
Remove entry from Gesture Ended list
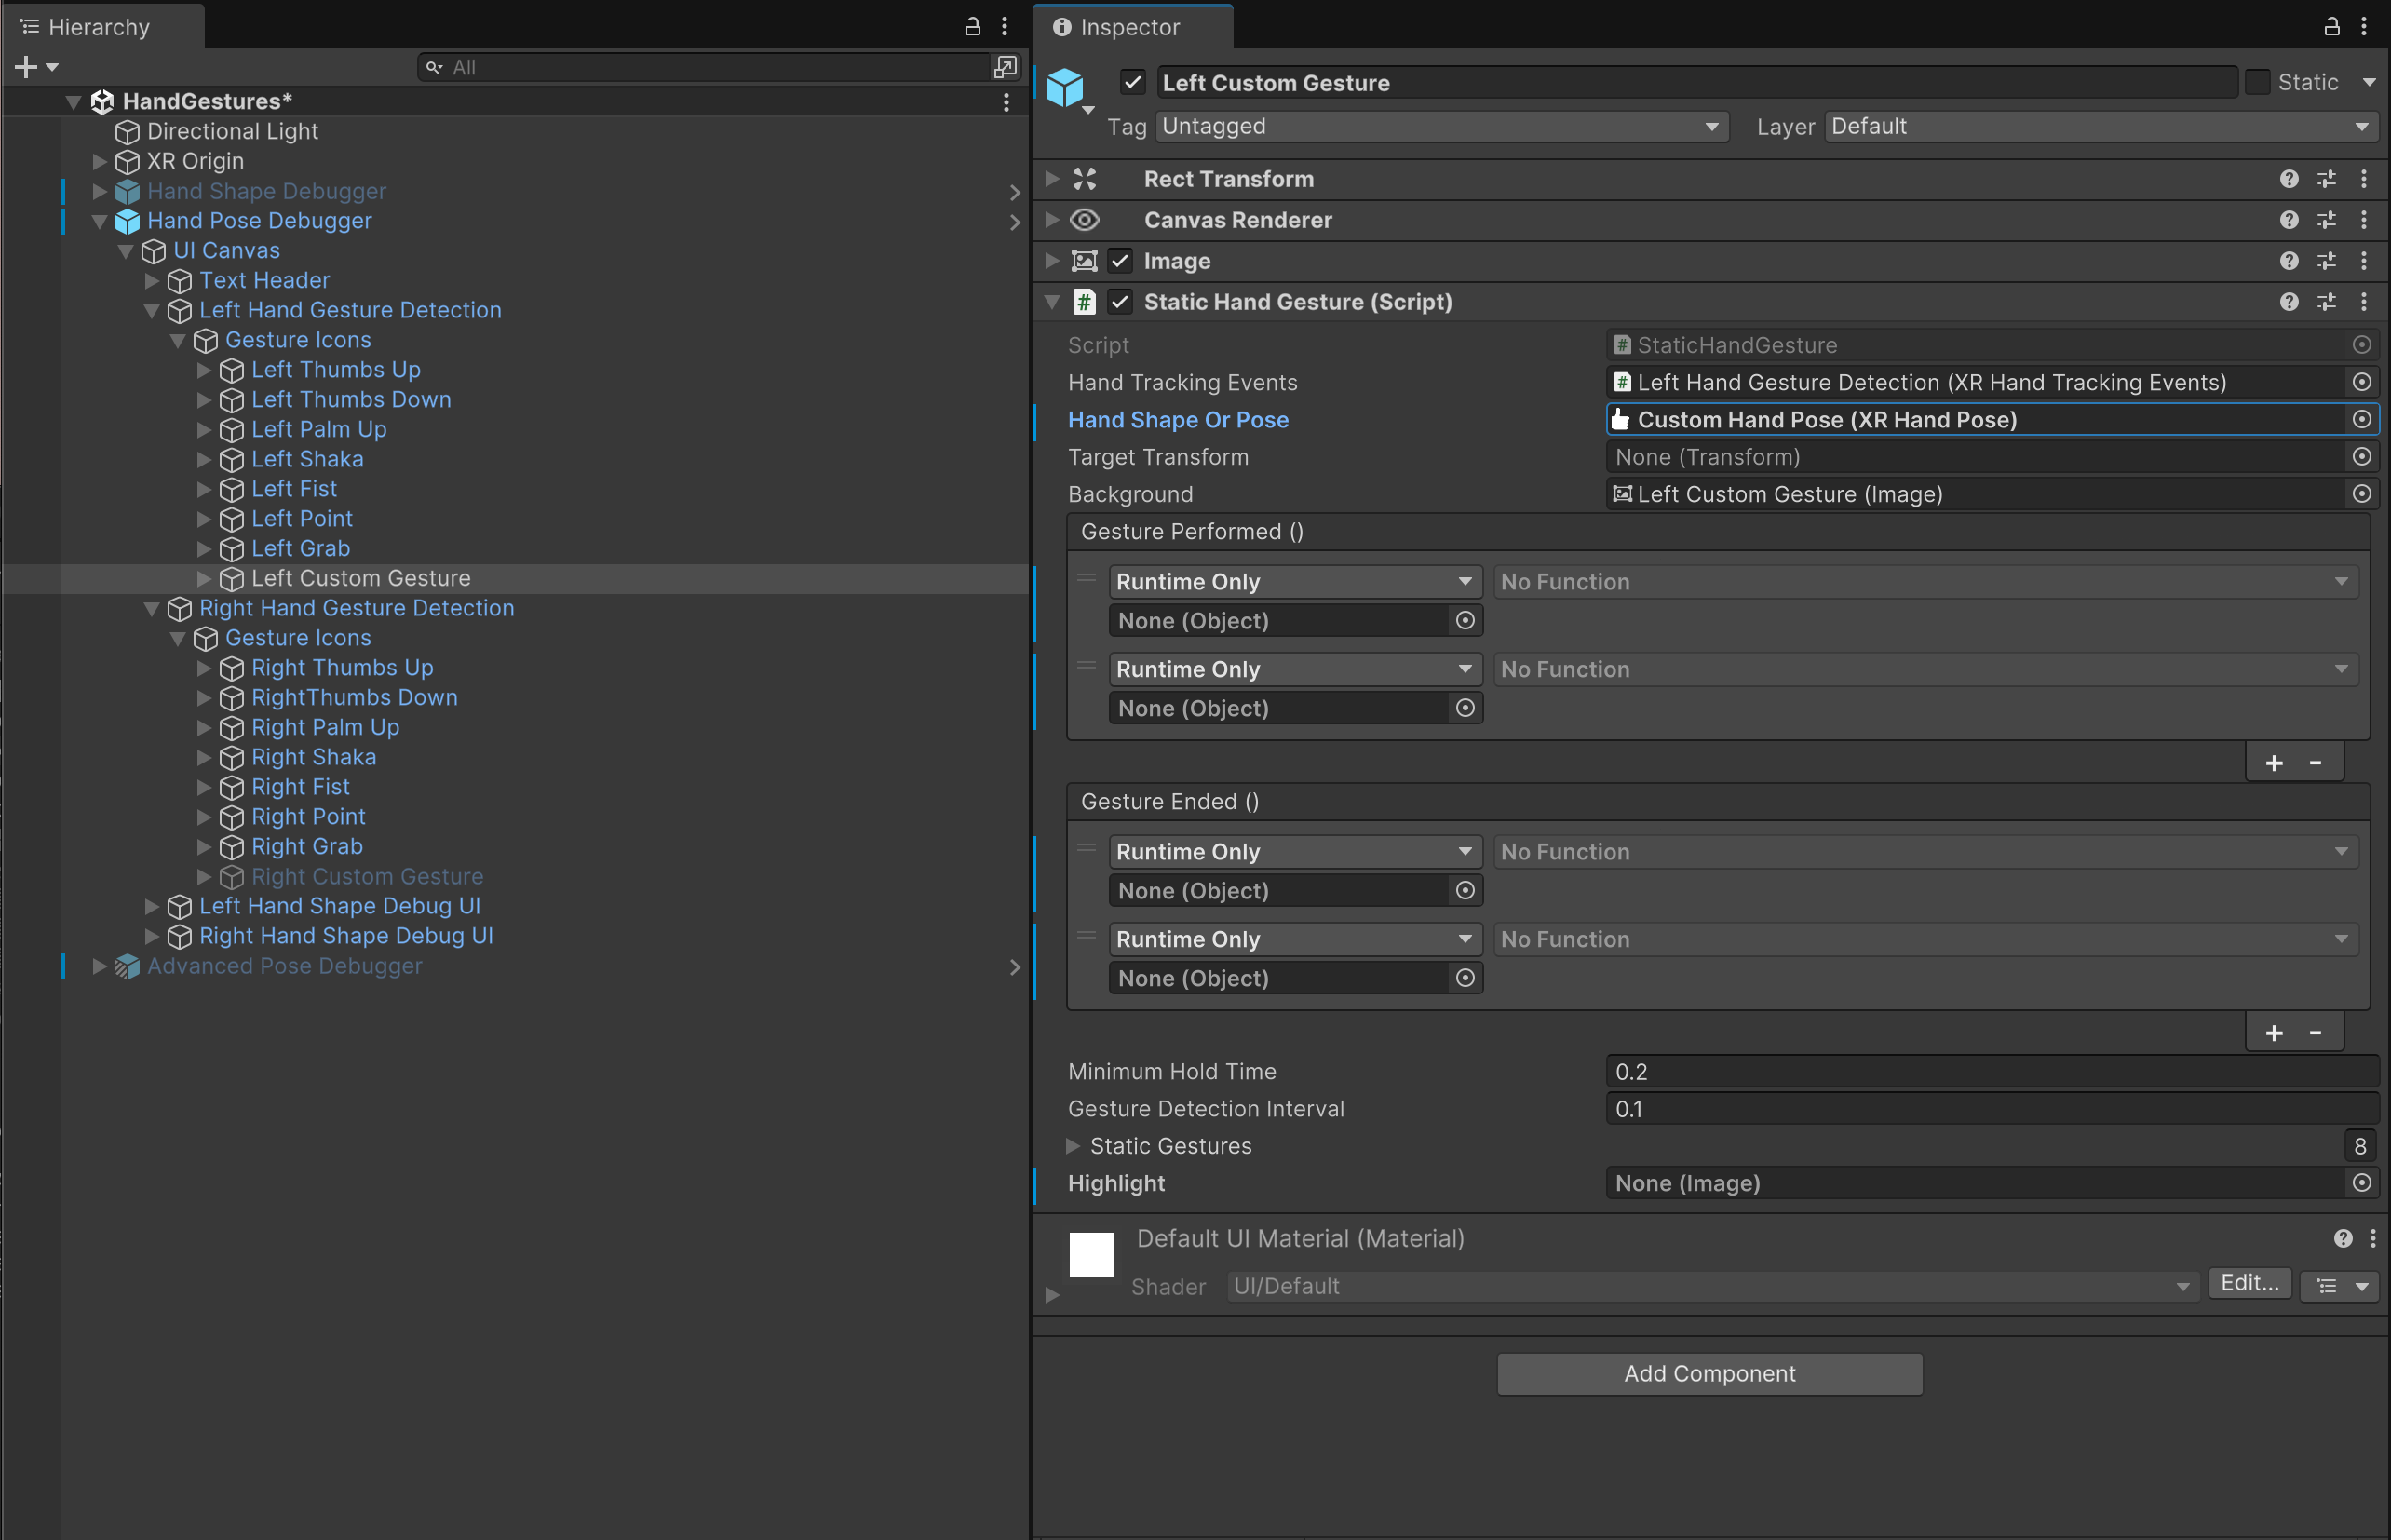coord(2315,1033)
